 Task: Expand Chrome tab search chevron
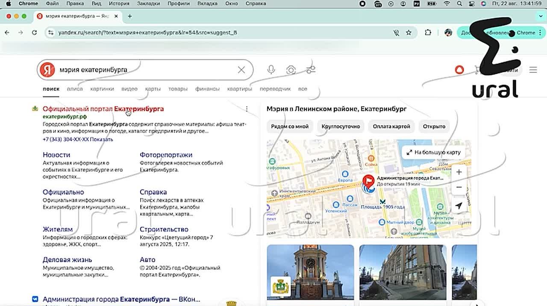pyautogui.click(x=541, y=16)
